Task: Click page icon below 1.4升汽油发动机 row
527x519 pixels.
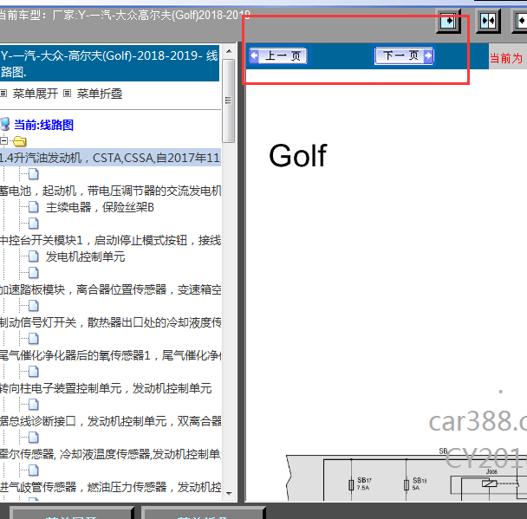Action: (x=33, y=174)
